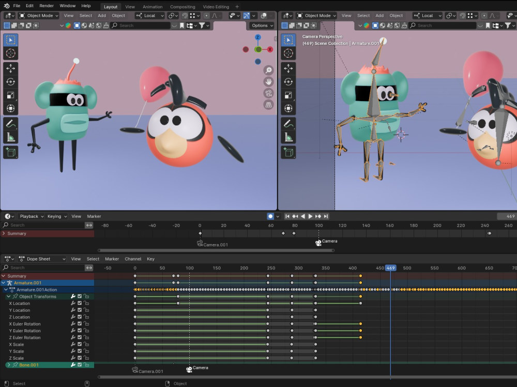Jump to the last frame
The image size is (517, 387).
tap(326, 216)
